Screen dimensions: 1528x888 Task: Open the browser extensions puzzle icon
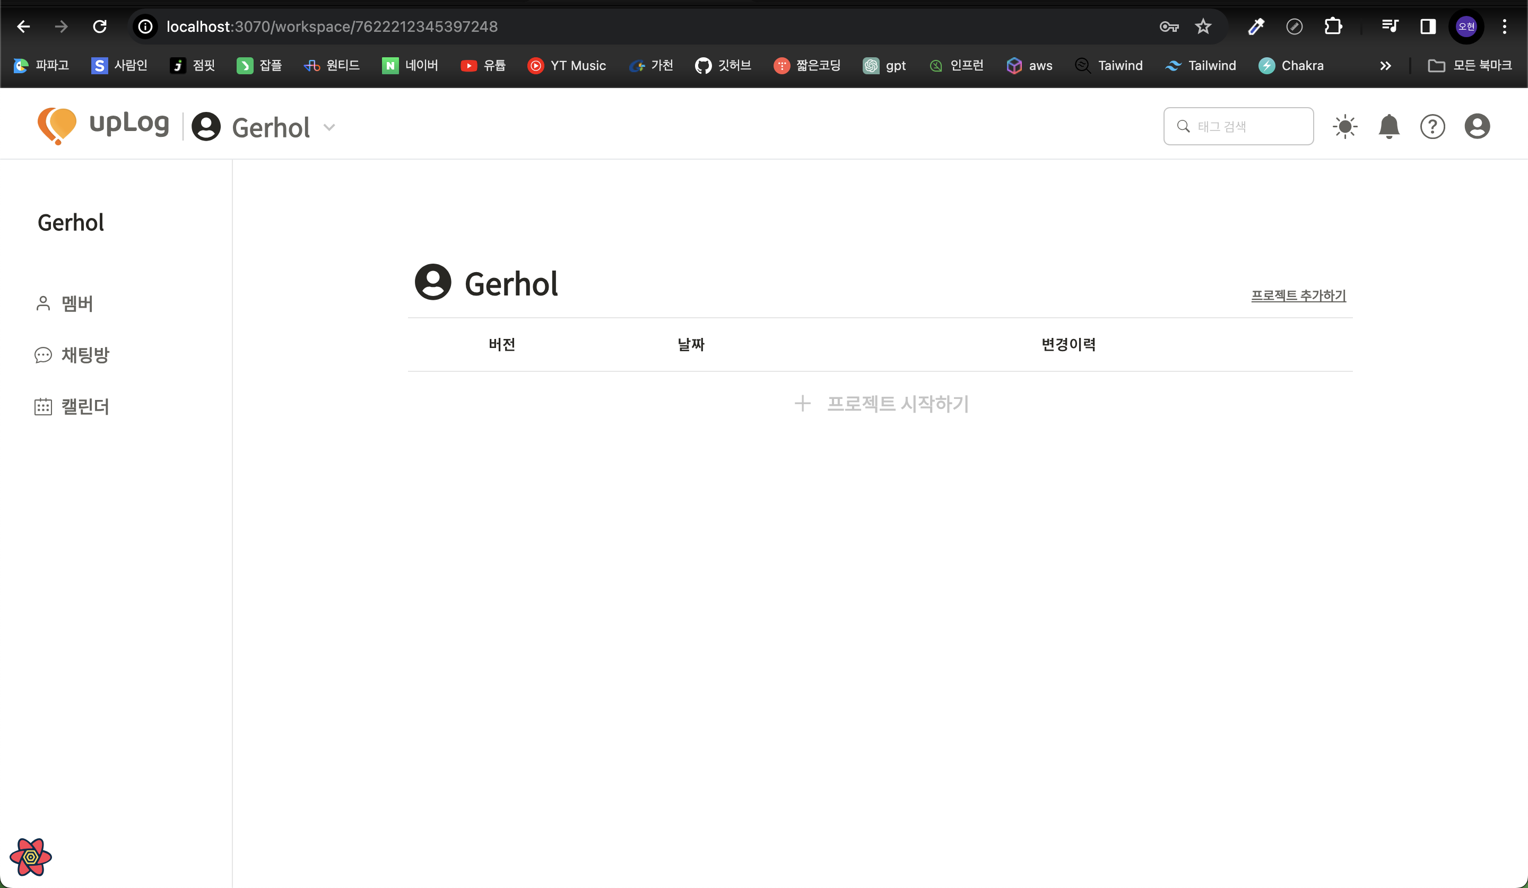(1333, 27)
